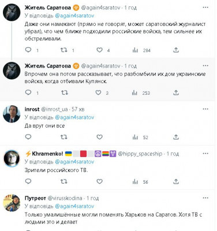Reply to the first Житель Саратова tweet
Screen dimensions: 217x231
pyautogui.click(x=28, y=50)
